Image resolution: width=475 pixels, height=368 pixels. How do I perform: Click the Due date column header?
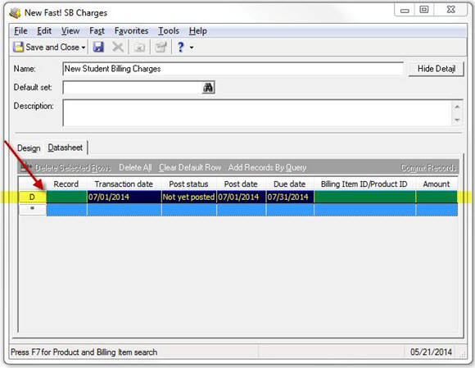pos(290,184)
